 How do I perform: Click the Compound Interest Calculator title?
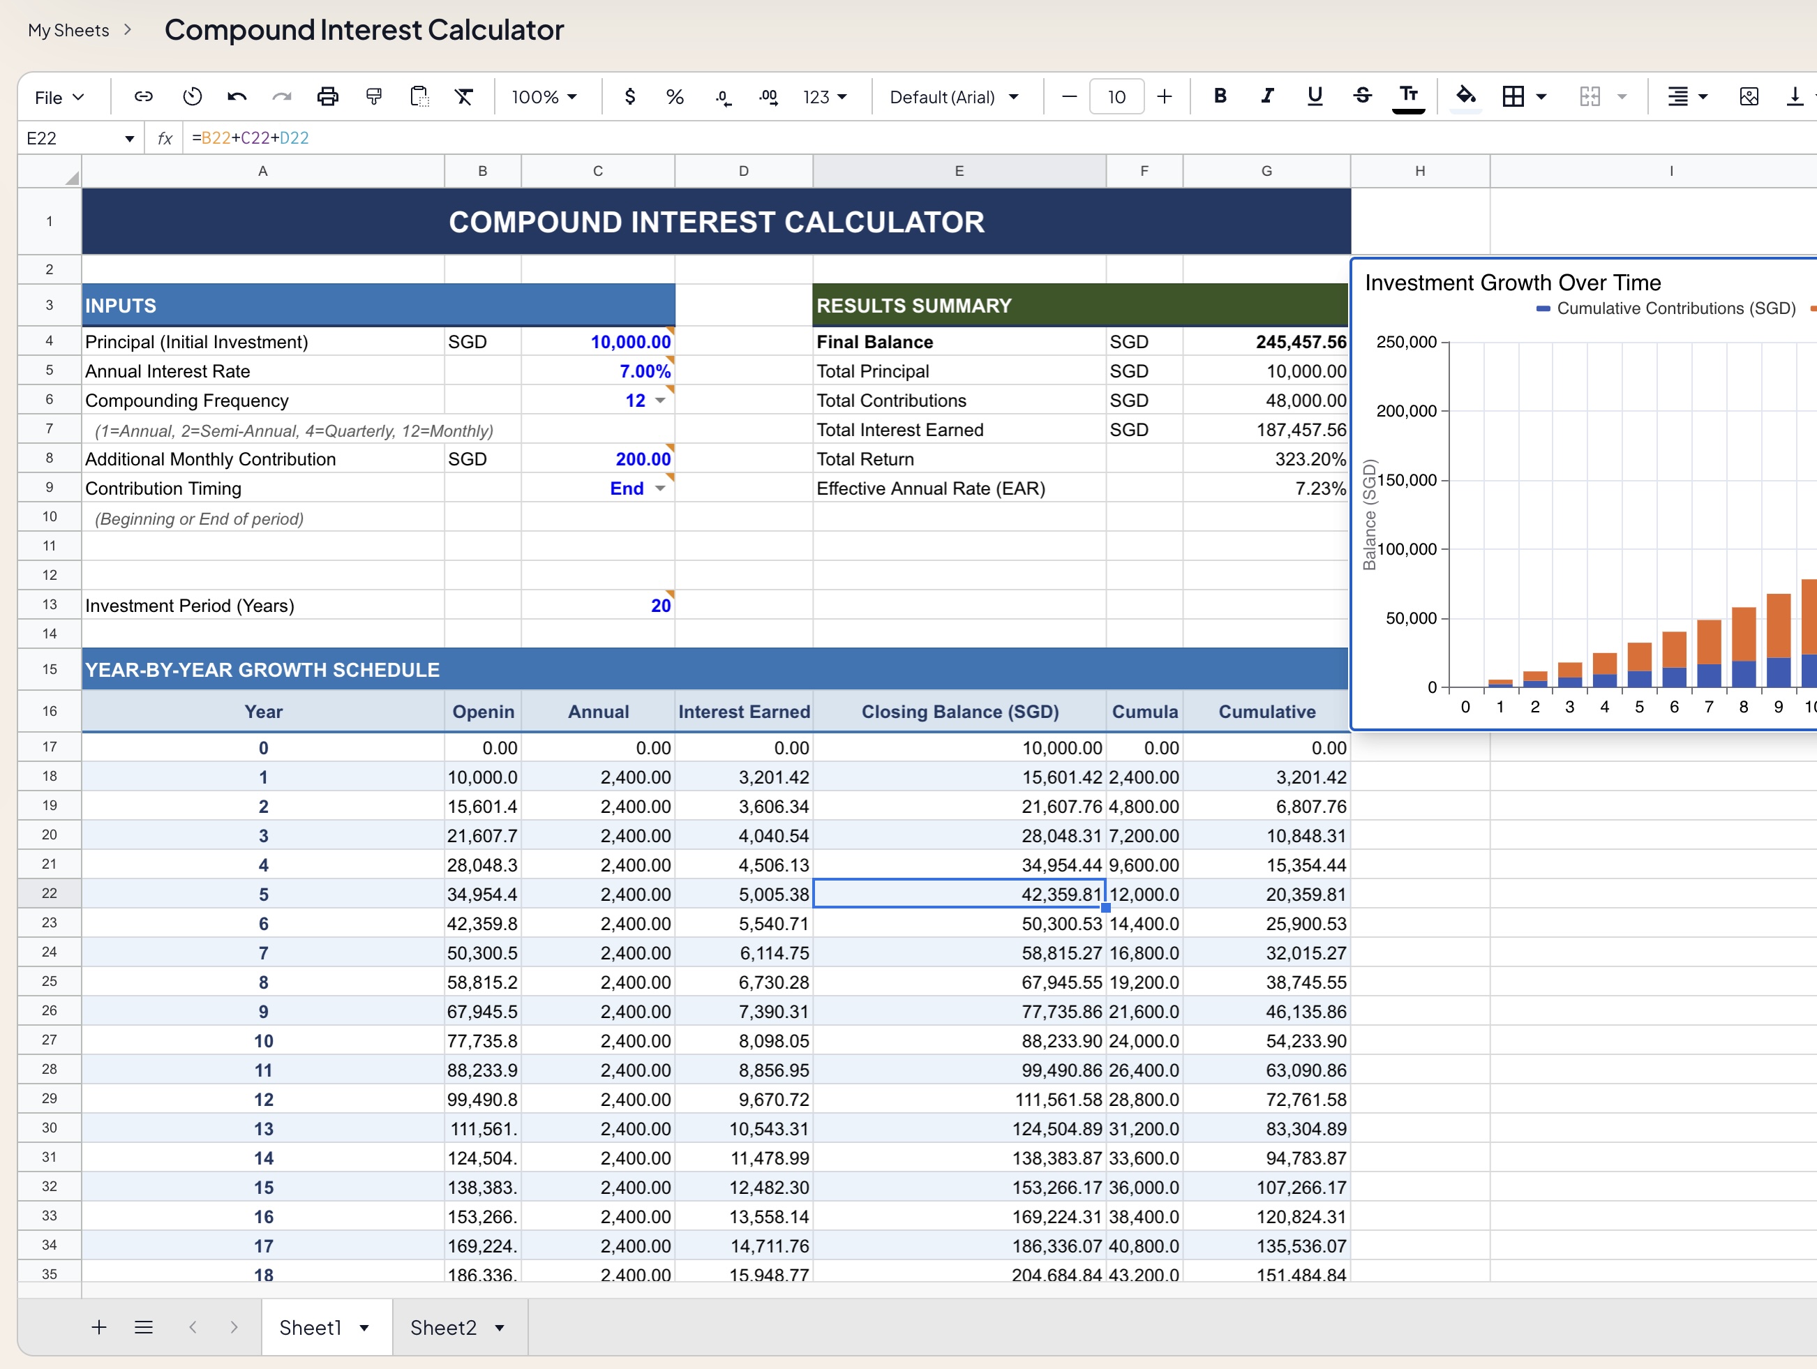[x=364, y=31]
